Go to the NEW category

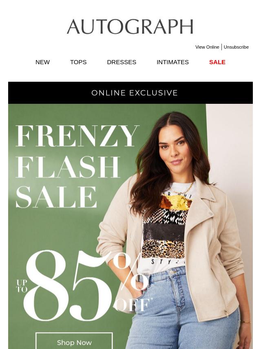[x=42, y=62]
